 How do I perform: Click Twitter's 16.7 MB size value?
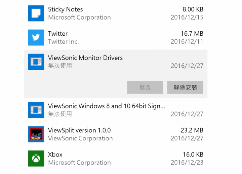(x=192, y=34)
